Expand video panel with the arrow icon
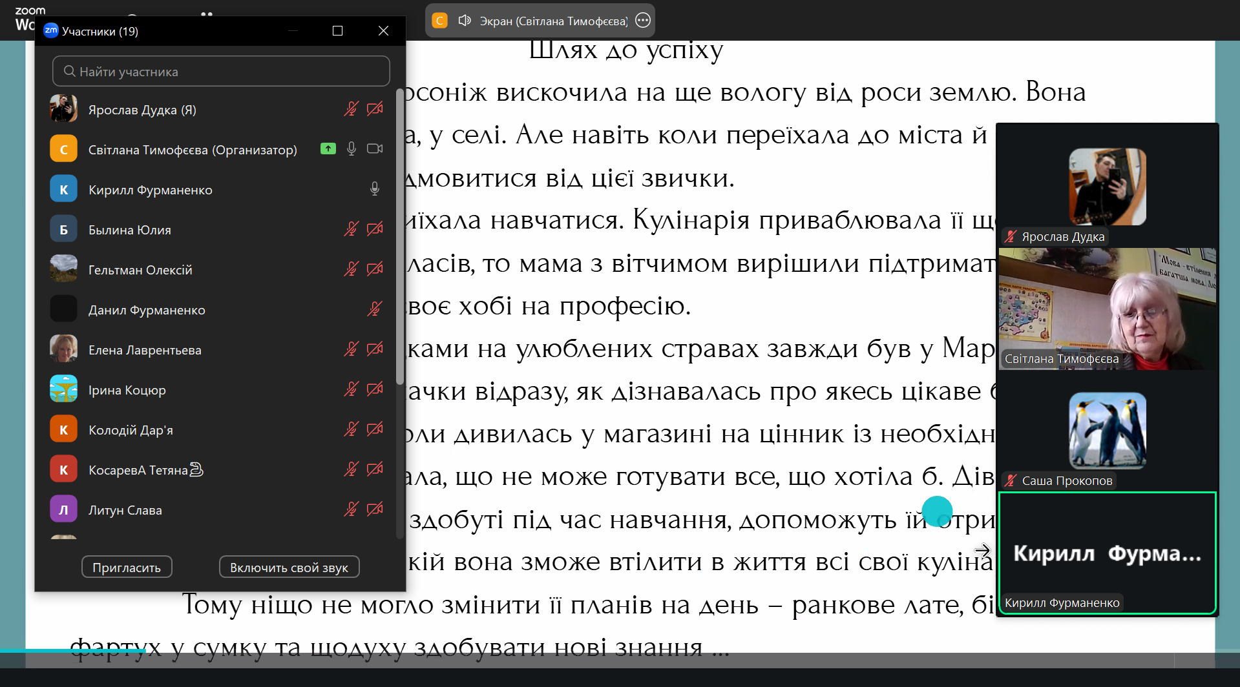 [982, 550]
